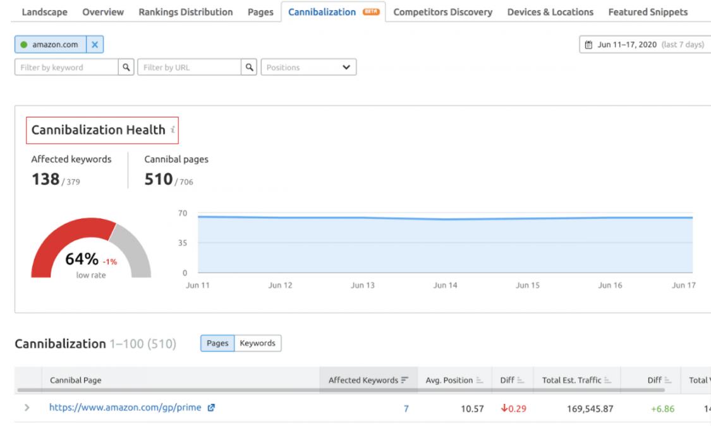The height and width of the screenshot is (426, 711).
Task: Click the green amazon.com domain dot
Action: point(24,44)
